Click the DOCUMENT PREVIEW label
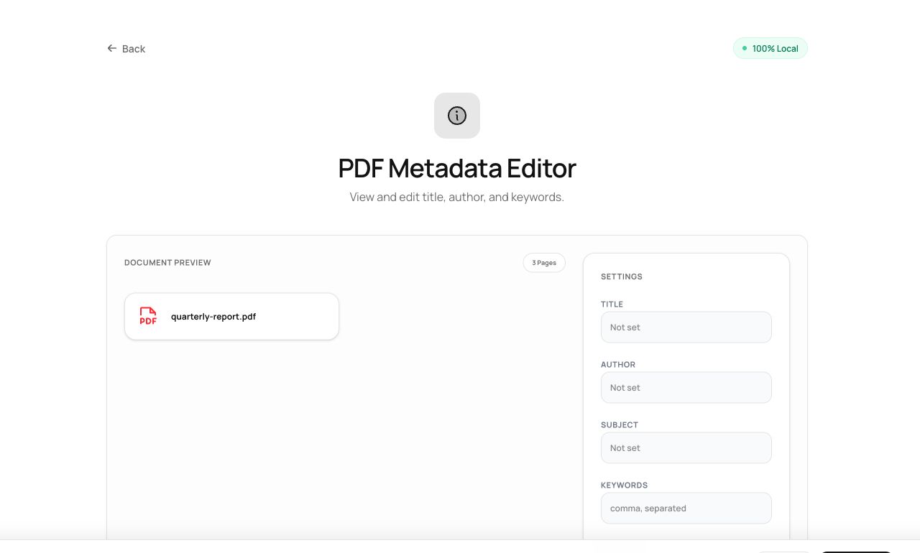The height and width of the screenshot is (553, 920). tap(167, 263)
